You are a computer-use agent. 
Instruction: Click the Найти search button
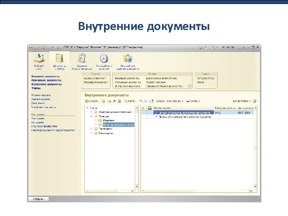[130, 101]
